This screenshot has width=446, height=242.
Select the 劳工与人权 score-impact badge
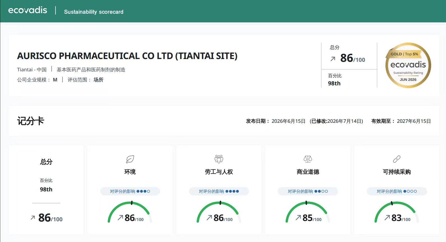pyautogui.click(x=219, y=191)
